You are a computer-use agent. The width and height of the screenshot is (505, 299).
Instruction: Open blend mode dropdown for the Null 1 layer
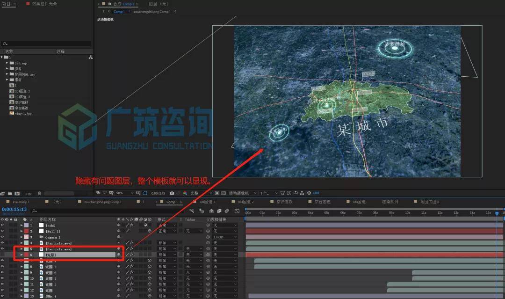(x=167, y=231)
